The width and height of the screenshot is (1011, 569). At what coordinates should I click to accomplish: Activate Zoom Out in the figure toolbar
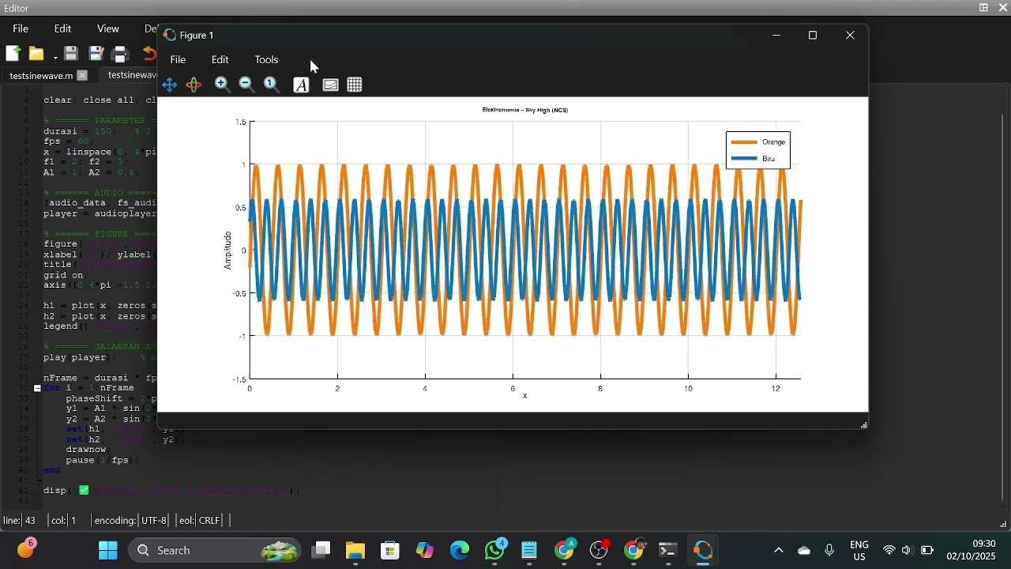click(x=247, y=85)
